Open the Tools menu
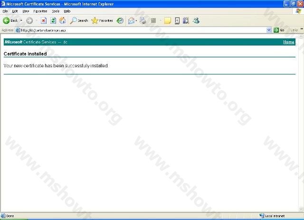Image resolution: width=304 pixels, height=220 pixels. pos(56,11)
